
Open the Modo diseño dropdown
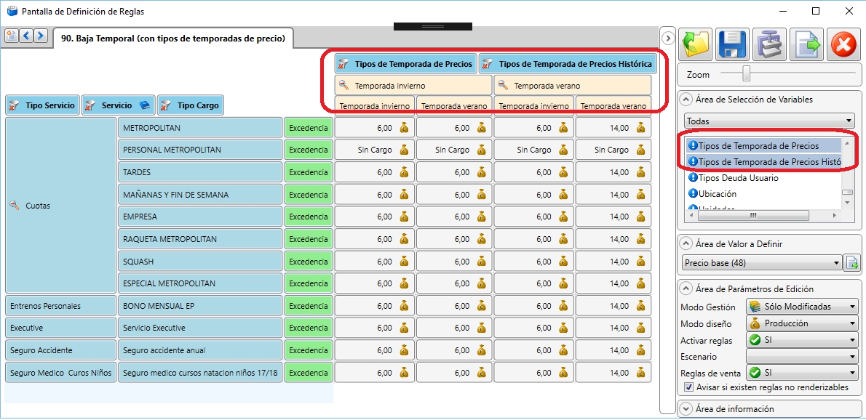[x=803, y=323]
